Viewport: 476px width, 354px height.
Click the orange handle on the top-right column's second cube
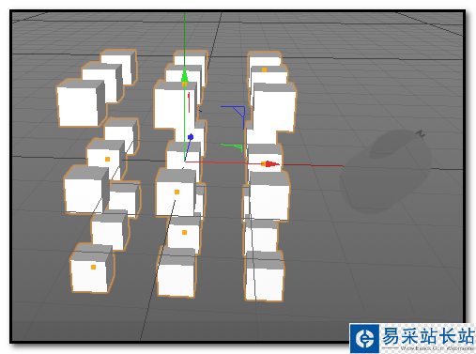pyautogui.click(x=264, y=69)
